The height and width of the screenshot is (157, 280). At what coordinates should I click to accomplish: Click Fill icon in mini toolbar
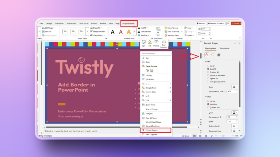pos(150,43)
